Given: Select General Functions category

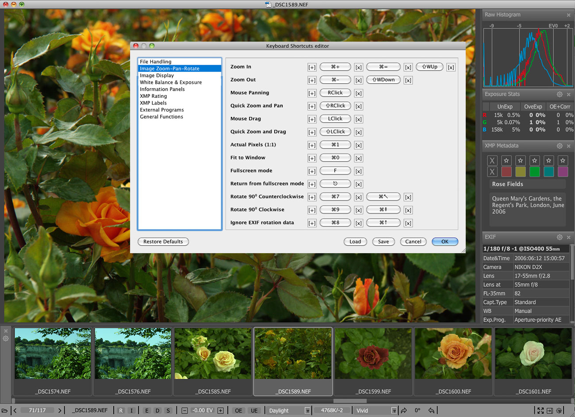Looking at the screenshot, I should click(x=161, y=117).
